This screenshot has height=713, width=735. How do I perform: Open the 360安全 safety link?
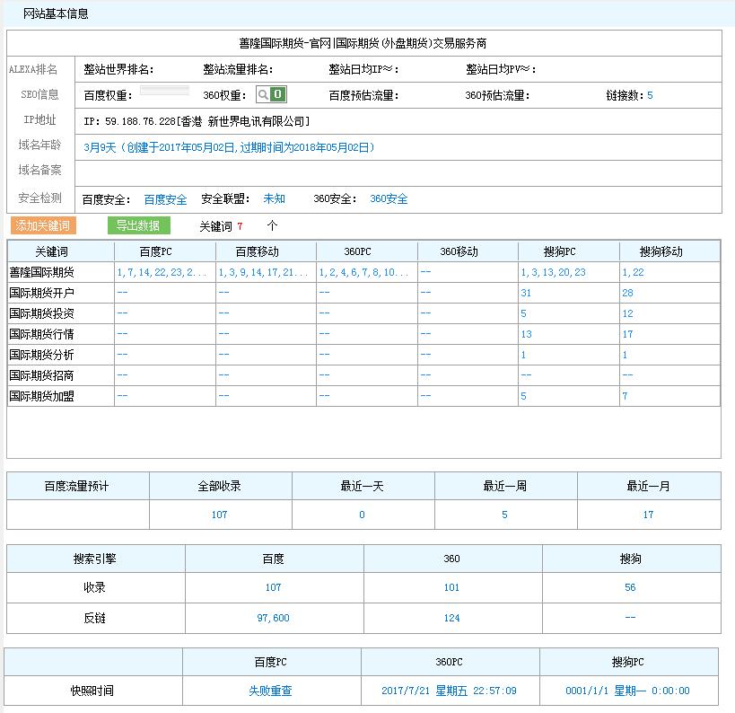[x=387, y=198]
